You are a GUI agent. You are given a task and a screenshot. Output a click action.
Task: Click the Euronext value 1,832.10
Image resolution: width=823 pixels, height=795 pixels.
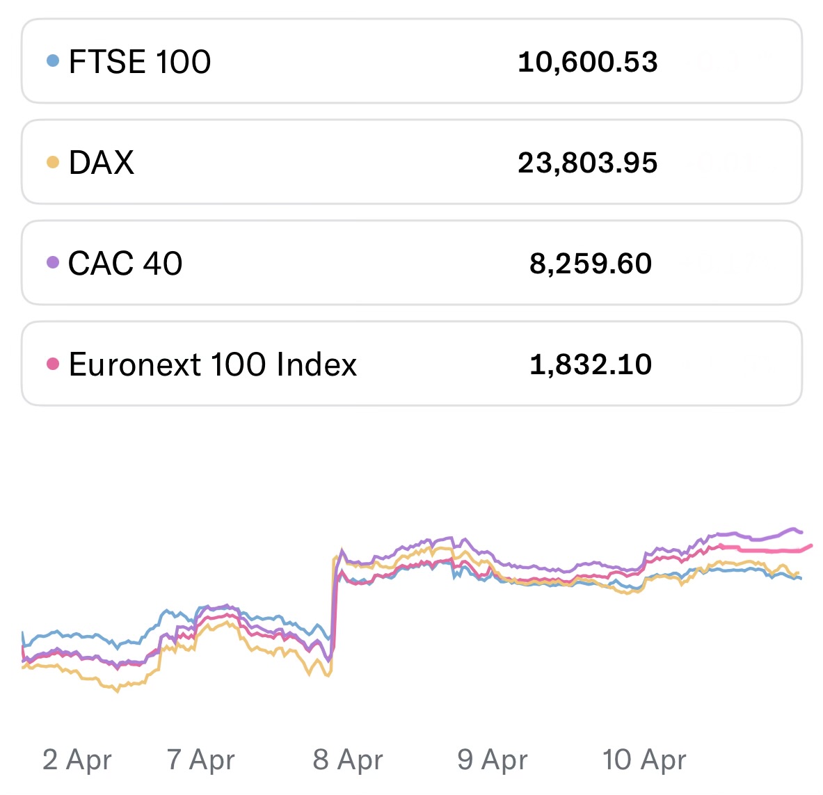pos(590,364)
